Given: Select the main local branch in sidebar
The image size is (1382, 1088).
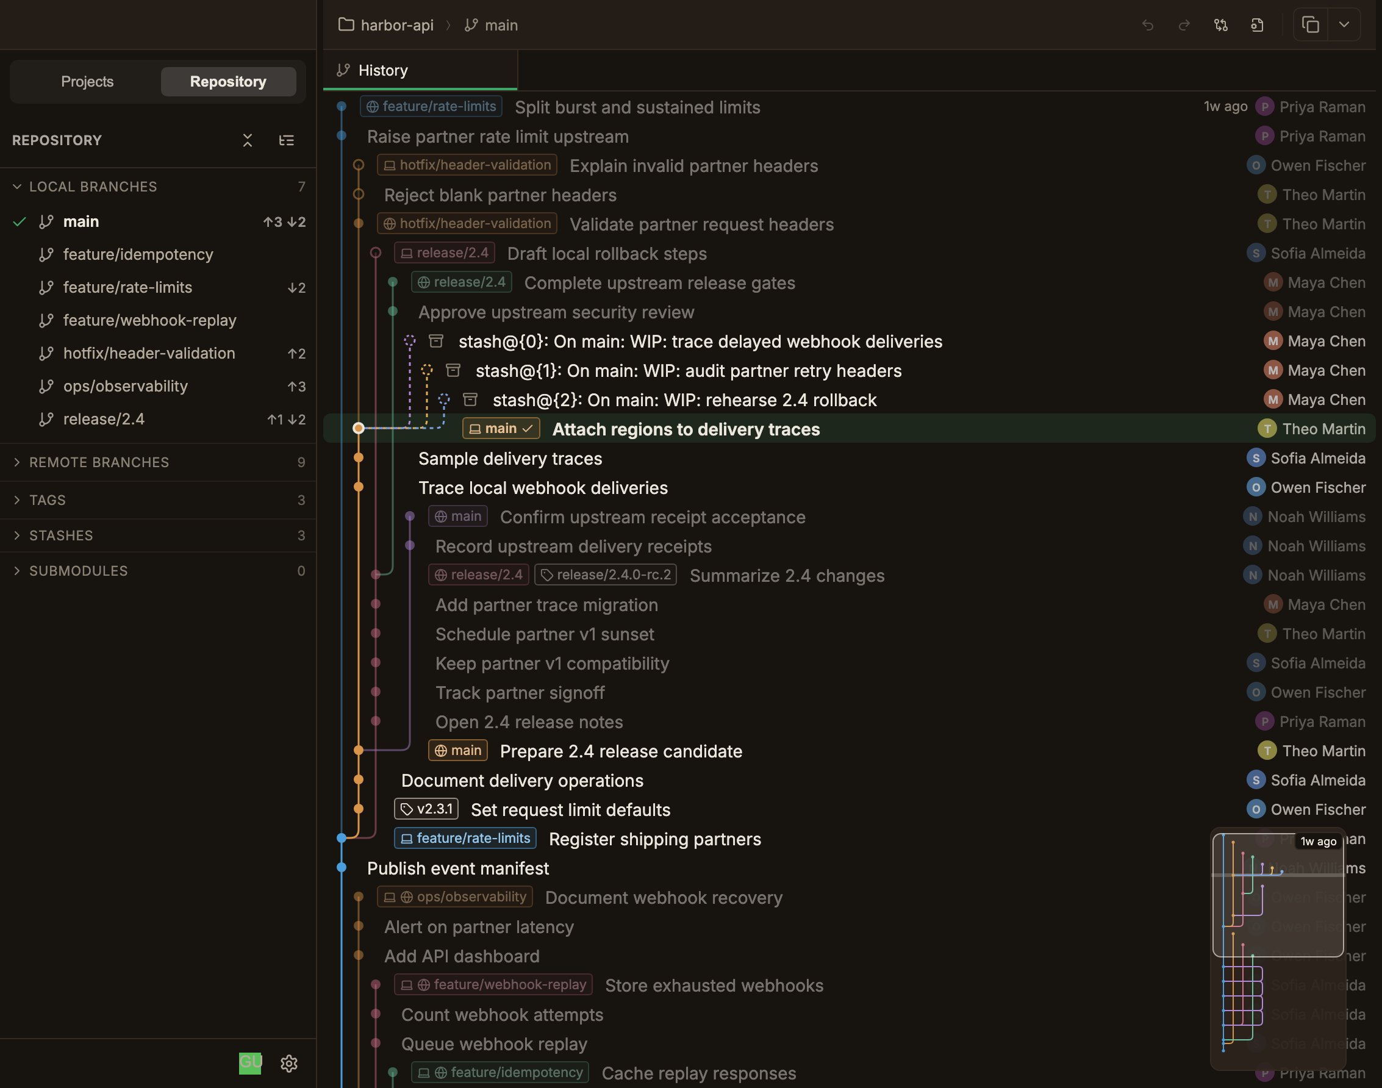Looking at the screenshot, I should (158, 221).
